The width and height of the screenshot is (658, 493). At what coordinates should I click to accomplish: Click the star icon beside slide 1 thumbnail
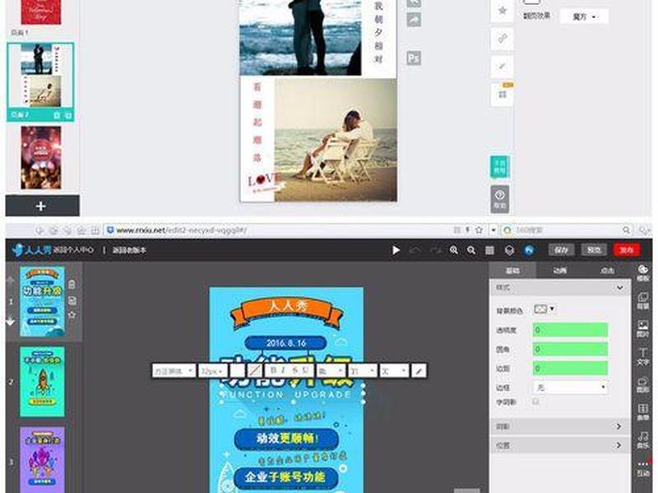click(72, 315)
